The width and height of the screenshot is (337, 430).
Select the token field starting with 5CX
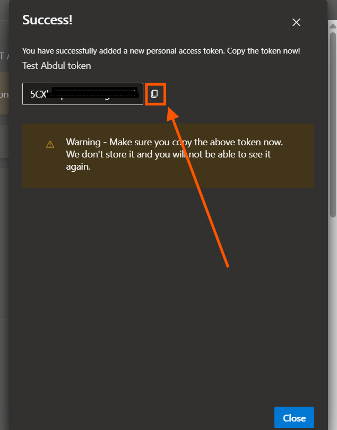83,94
